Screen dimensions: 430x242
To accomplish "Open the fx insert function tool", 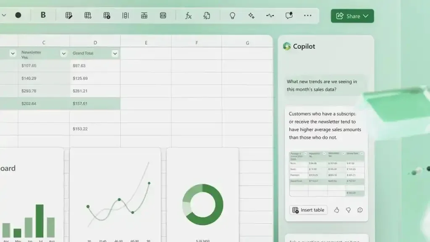I will pyautogui.click(x=188, y=16).
